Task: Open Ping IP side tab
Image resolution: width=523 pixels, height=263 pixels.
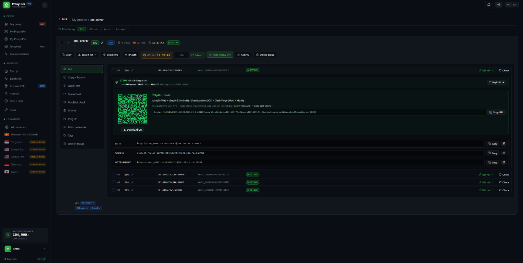Action: (82, 119)
